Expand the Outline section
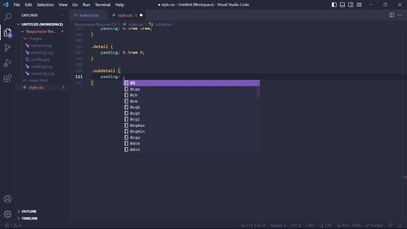 tap(29, 211)
